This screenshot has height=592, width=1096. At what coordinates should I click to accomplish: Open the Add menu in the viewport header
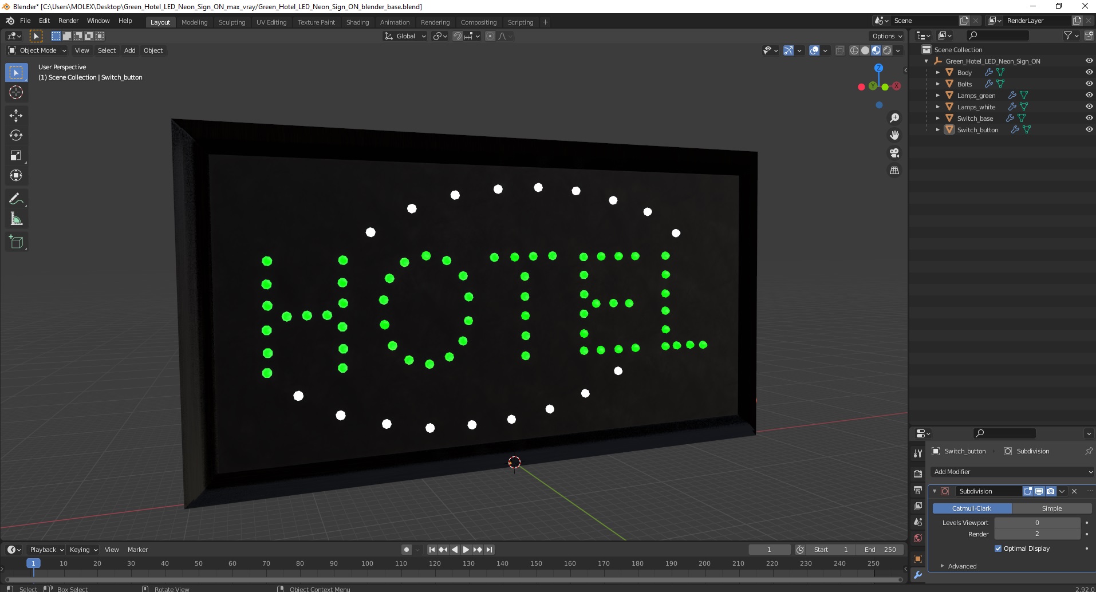coord(130,50)
